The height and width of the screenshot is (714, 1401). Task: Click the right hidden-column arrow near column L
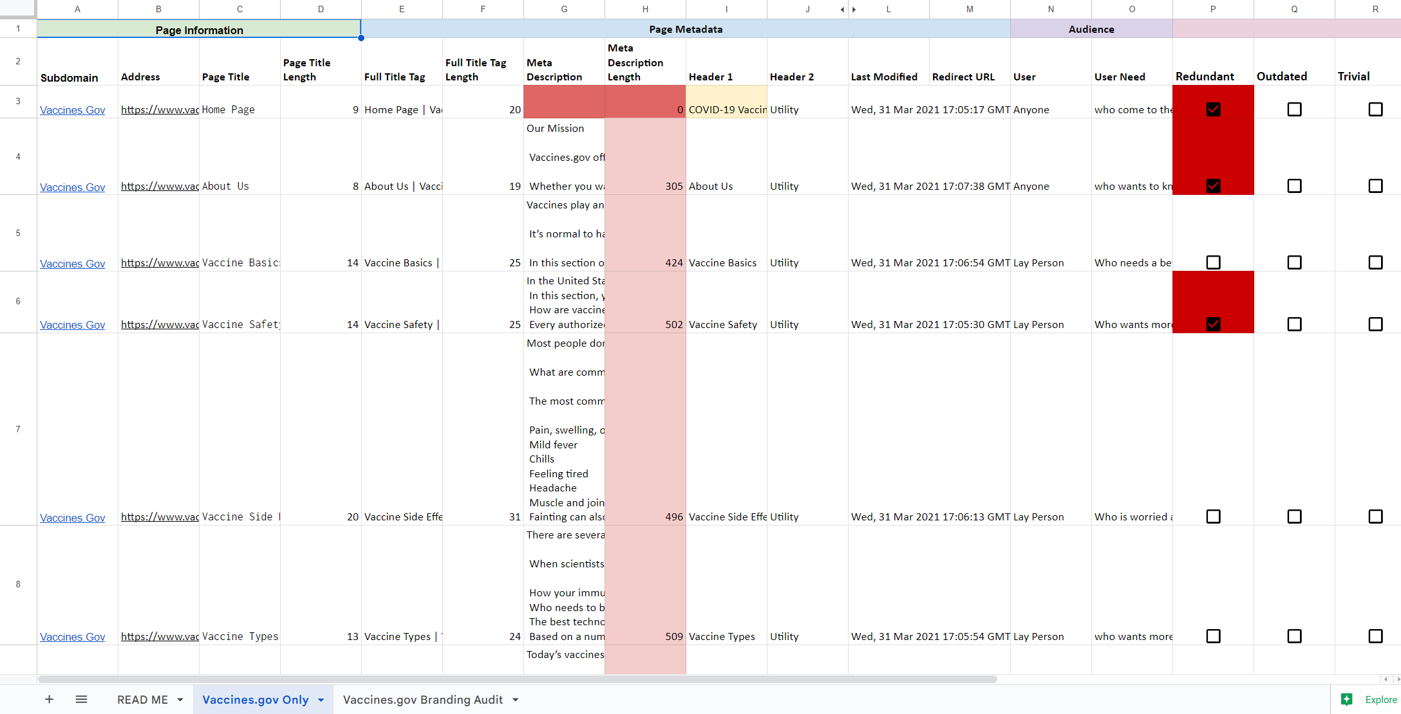(x=854, y=10)
